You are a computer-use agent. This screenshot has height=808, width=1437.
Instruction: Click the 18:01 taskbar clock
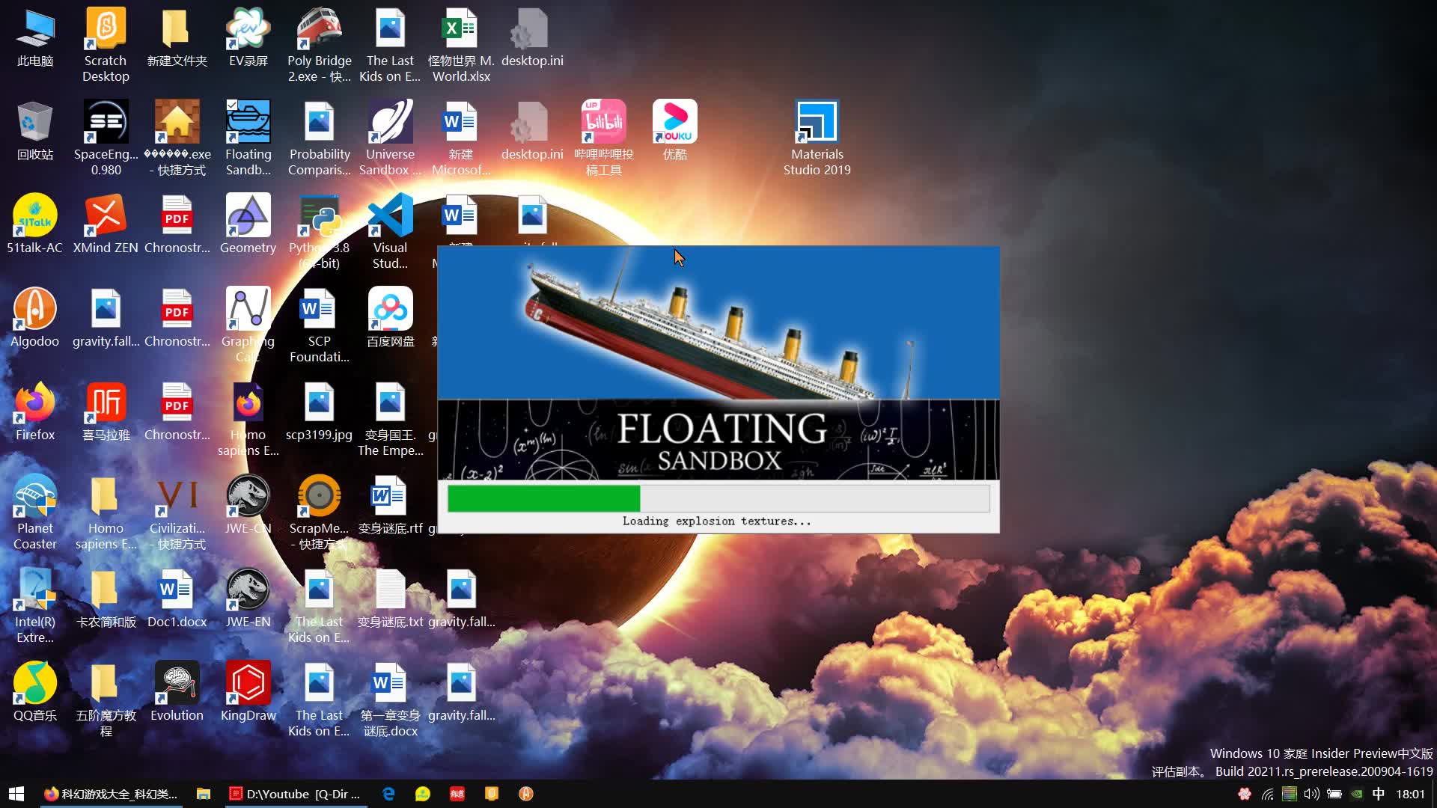pyautogui.click(x=1410, y=794)
